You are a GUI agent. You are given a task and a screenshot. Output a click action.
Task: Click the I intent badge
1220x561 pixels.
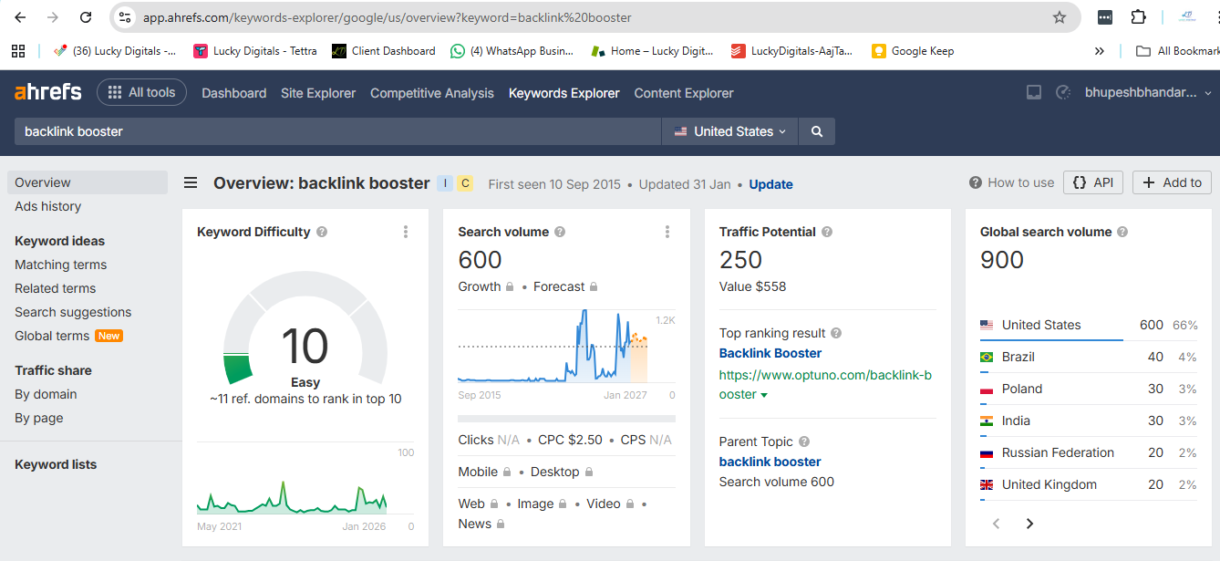coord(445,183)
